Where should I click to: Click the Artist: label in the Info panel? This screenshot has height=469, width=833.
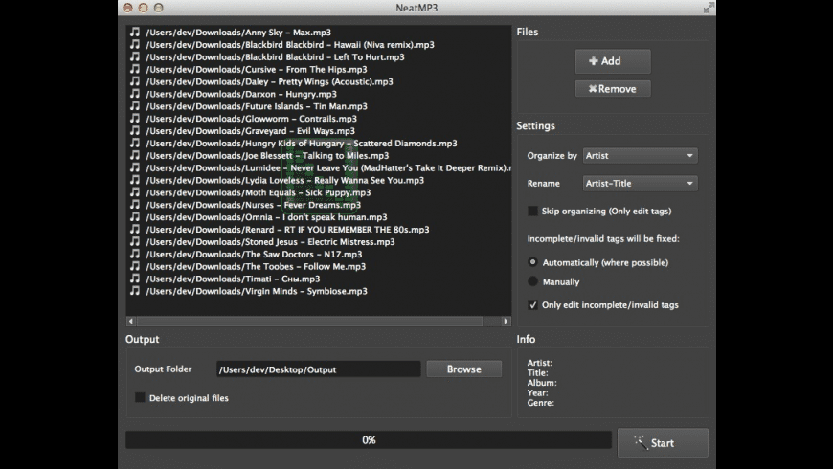pos(540,363)
